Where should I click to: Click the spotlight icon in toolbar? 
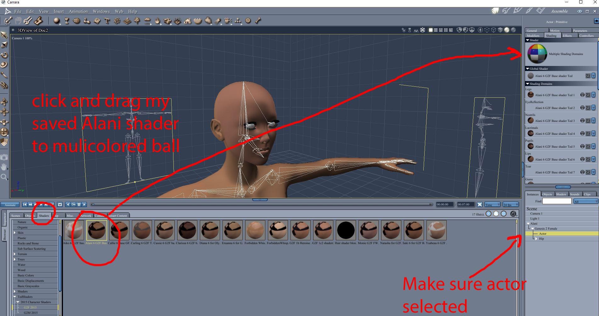pos(218,21)
